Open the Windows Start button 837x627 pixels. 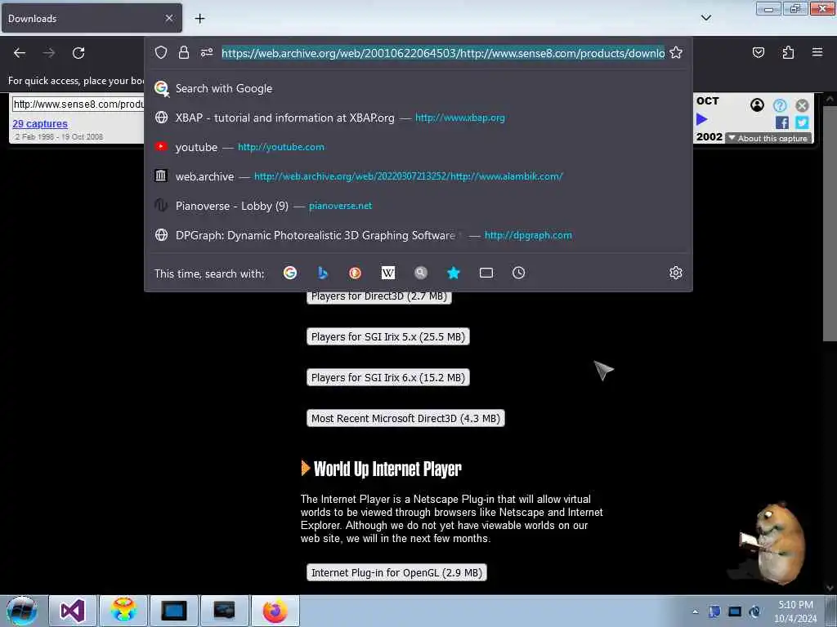[x=22, y=611]
